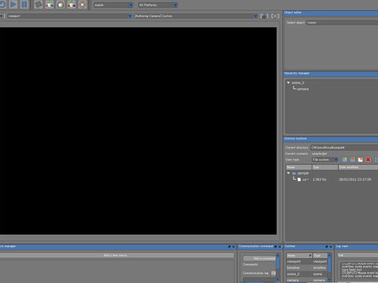The image size is (378, 283).
Task: Click the grey cube icon in the top toolbar
Action: [x=38, y=5]
